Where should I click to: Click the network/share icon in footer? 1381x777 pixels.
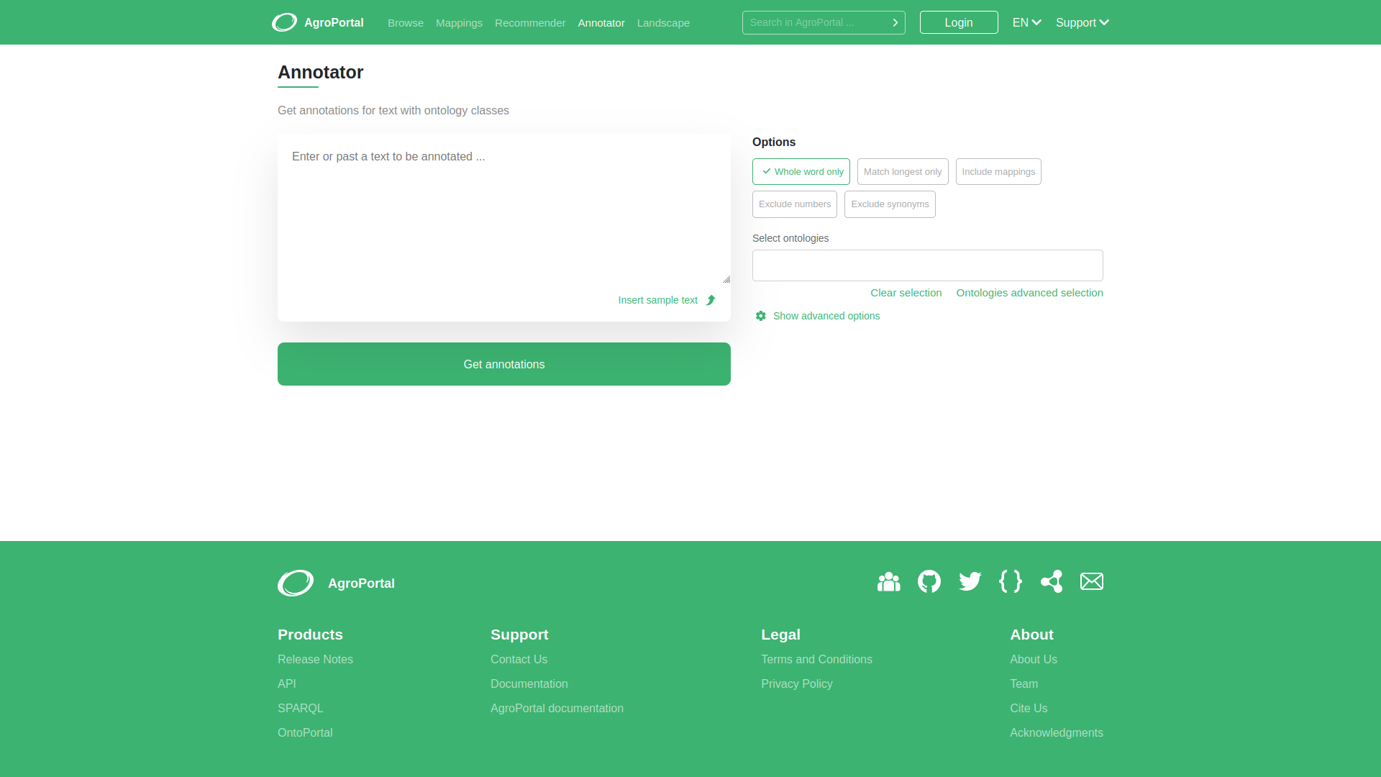(x=1051, y=581)
